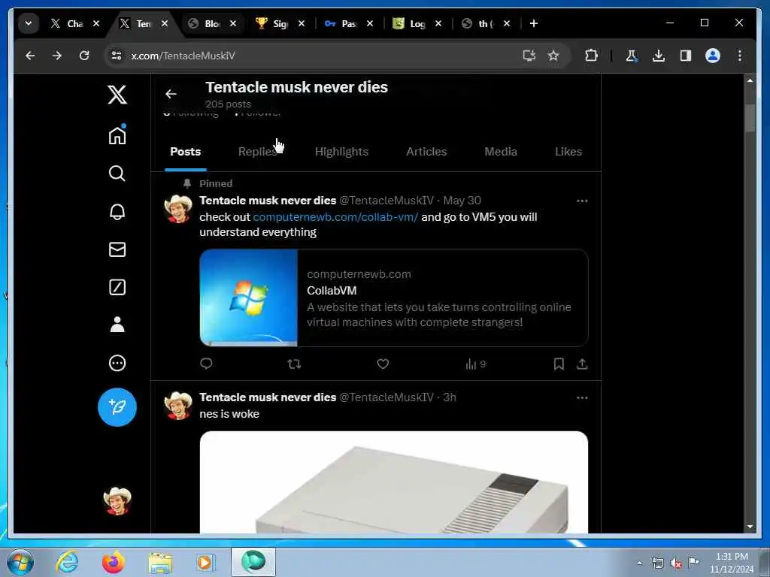Screen dimensions: 770x577
Task: Open the Explore search icon in sidebar
Action: point(117,174)
